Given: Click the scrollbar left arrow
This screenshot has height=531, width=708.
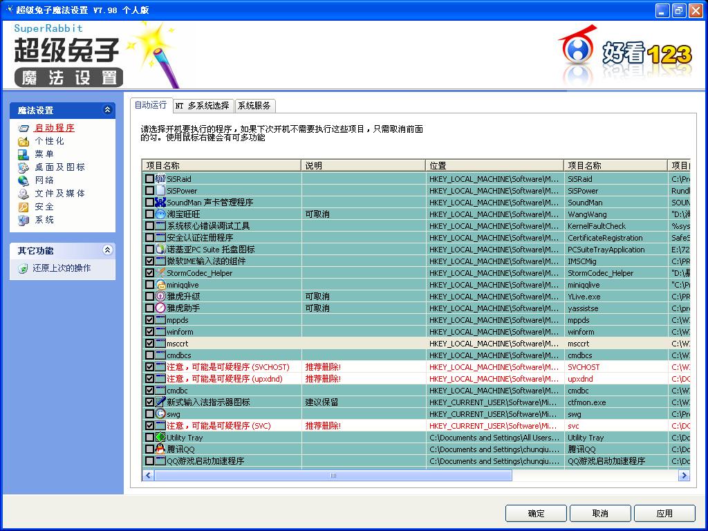Looking at the screenshot, I should (x=148, y=475).
